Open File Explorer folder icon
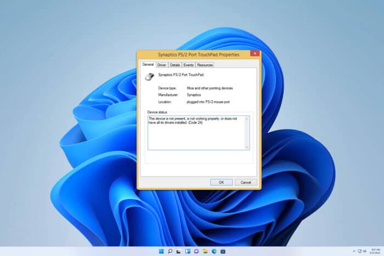This screenshot has height=256, width=384. coord(205,252)
